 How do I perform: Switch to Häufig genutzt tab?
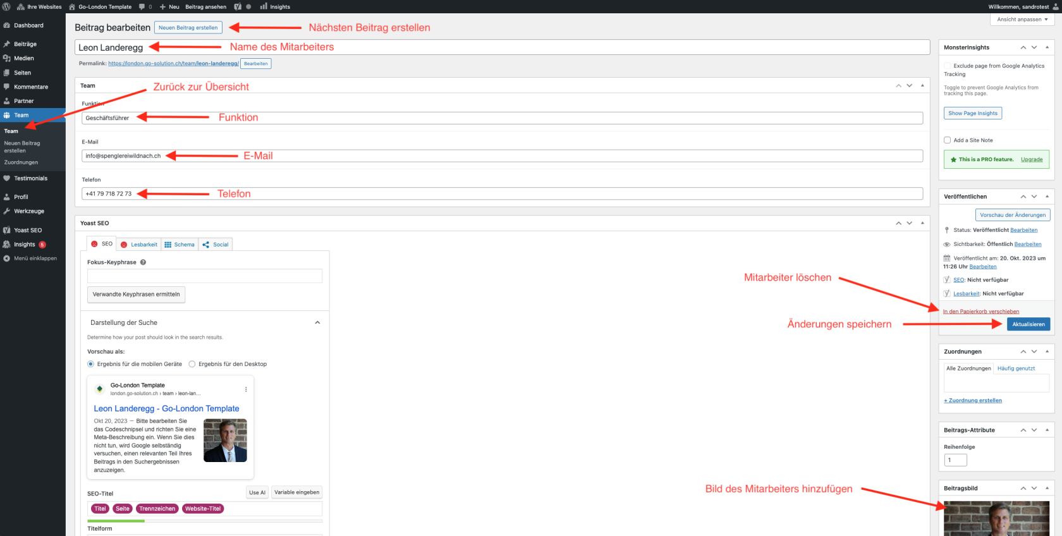pyautogui.click(x=1016, y=368)
